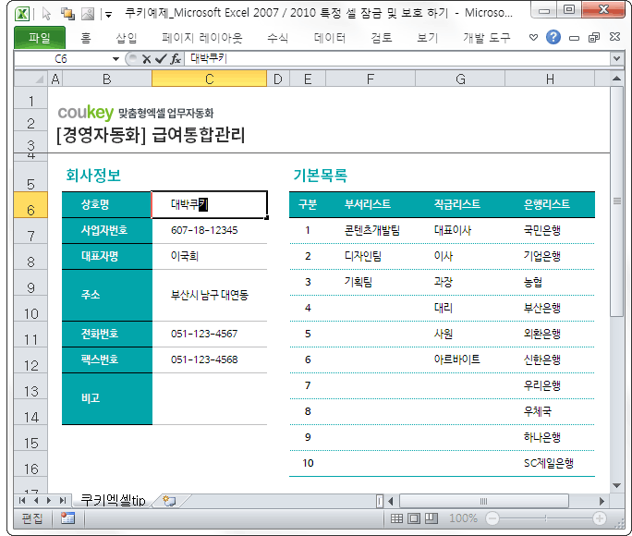632x536 pixels.
Task: Switch to the 검토 ribbon tab
Action: point(382,38)
